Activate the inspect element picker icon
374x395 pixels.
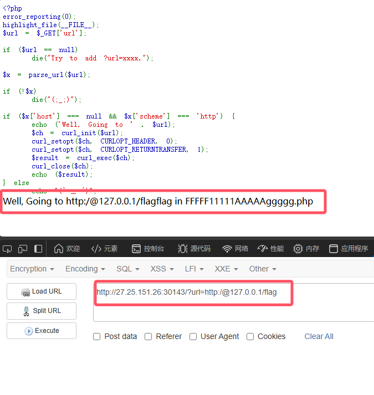pyautogui.click(x=7, y=249)
